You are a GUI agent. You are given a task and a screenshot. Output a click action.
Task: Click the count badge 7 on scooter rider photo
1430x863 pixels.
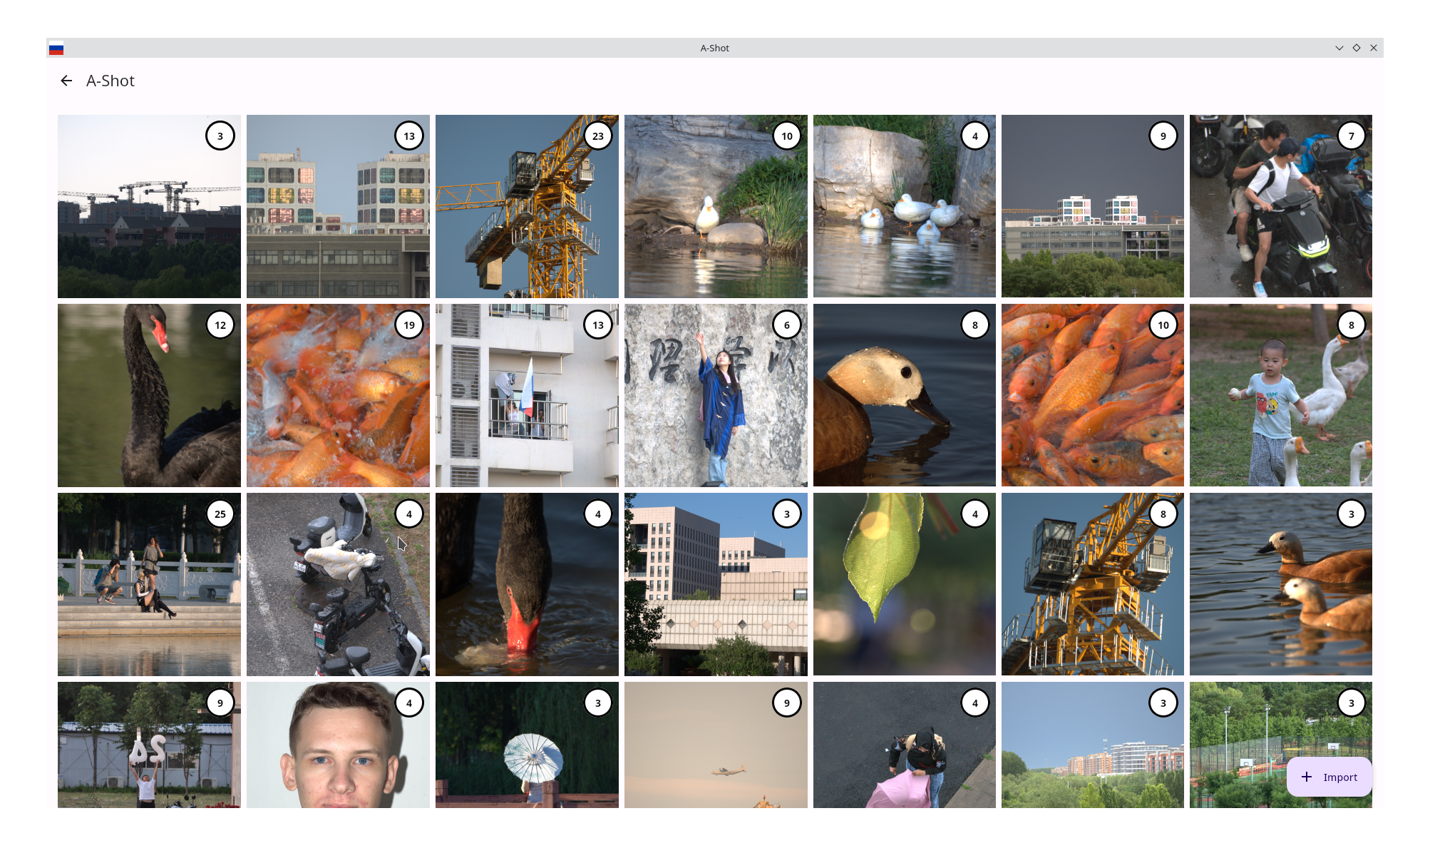(x=1351, y=136)
